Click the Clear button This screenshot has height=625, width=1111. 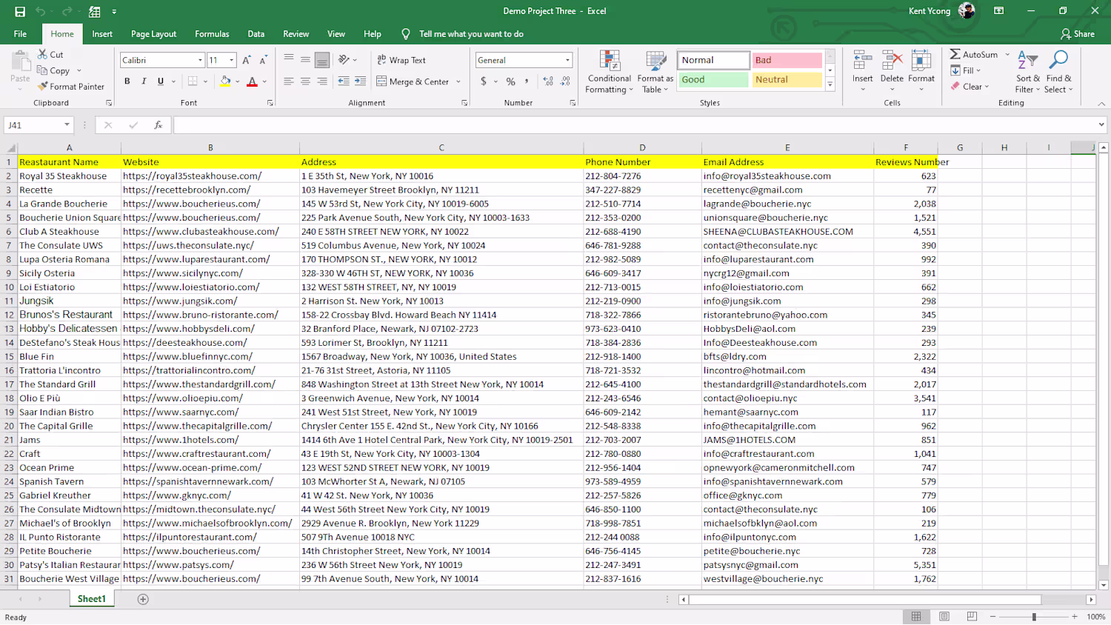tap(970, 87)
